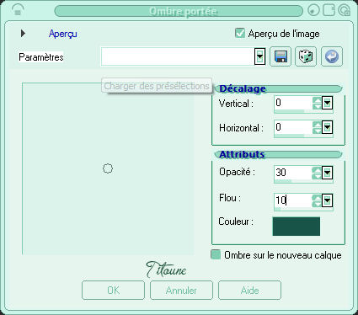The image size is (358, 315).
Task: Open the Flou slider dropdown
Action: (x=327, y=200)
